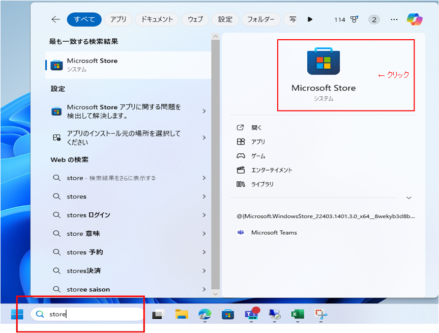Show more filters with the play arrow
This screenshot has height=333, width=439.
tap(310, 19)
